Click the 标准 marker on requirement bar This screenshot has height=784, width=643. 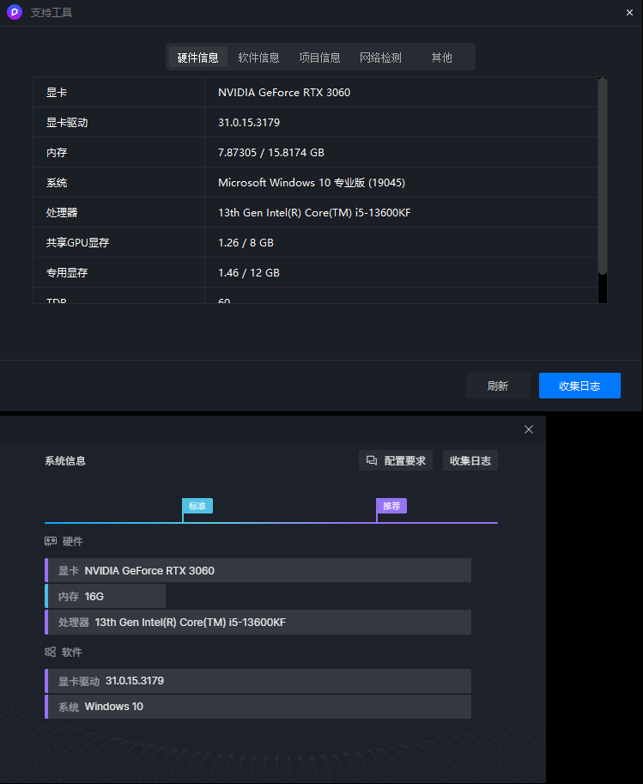(x=197, y=506)
